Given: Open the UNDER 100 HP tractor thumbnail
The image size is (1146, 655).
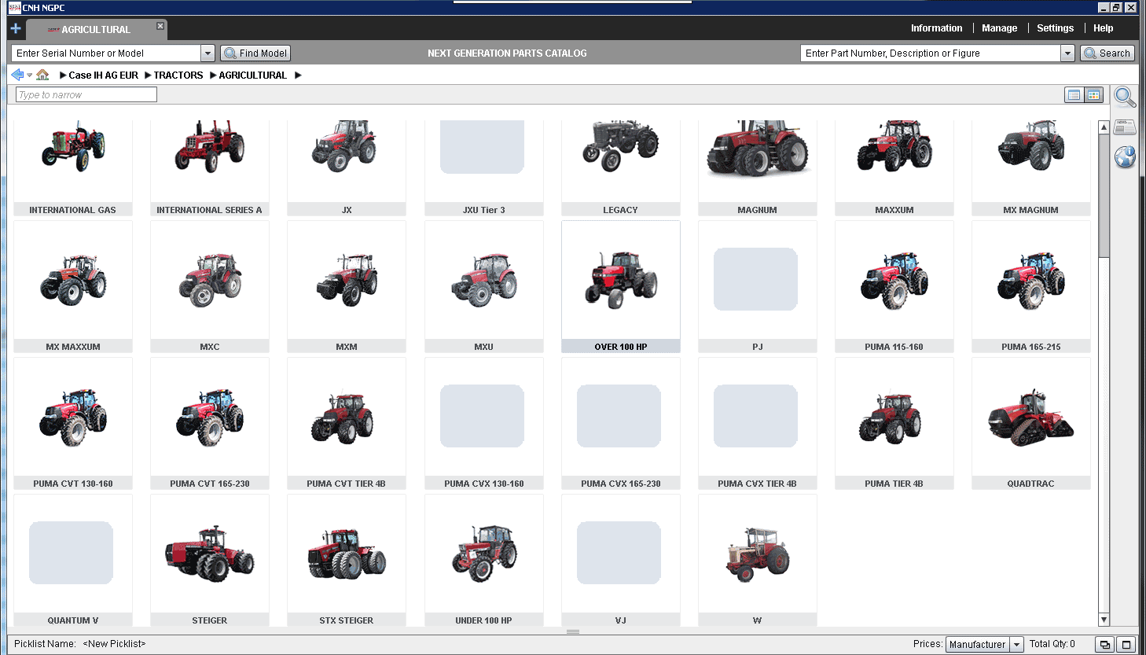Looking at the screenshot, I should click(484, 560).
